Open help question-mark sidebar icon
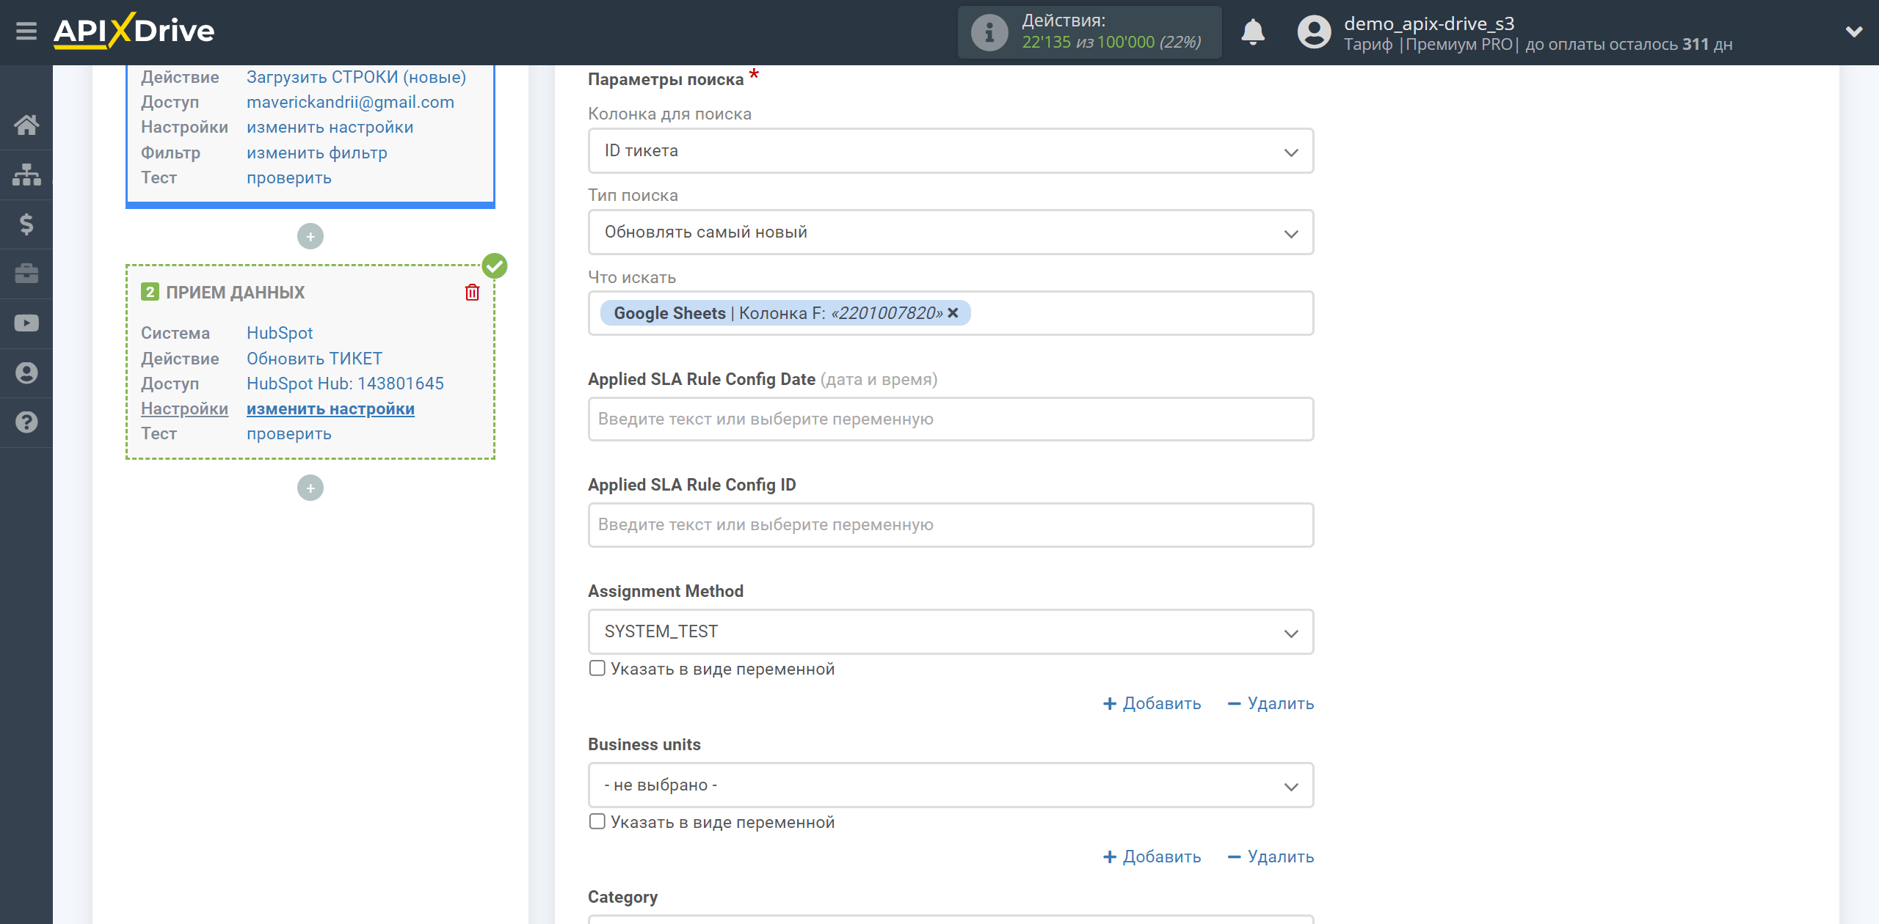The height and width of the screenshot is (924, 1879). point(26,422)
